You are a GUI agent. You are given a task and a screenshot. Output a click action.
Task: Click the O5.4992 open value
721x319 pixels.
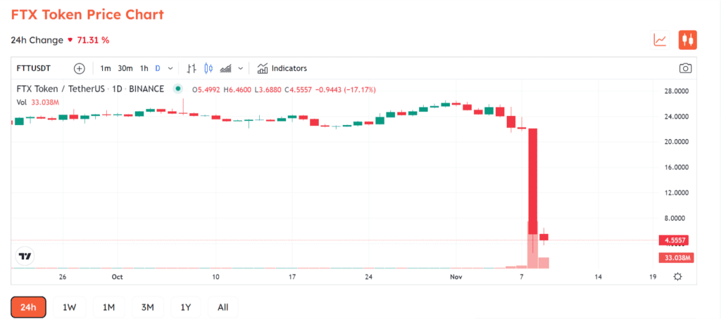point(206,89)
